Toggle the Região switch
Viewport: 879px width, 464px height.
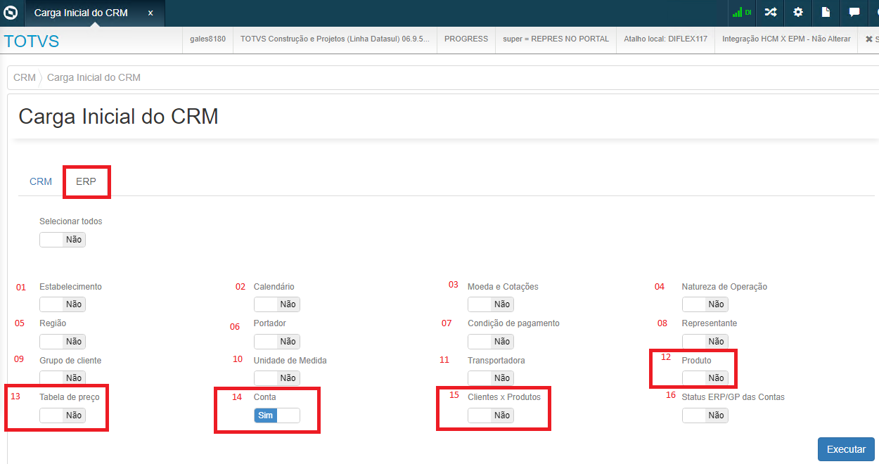click(63, 342)
